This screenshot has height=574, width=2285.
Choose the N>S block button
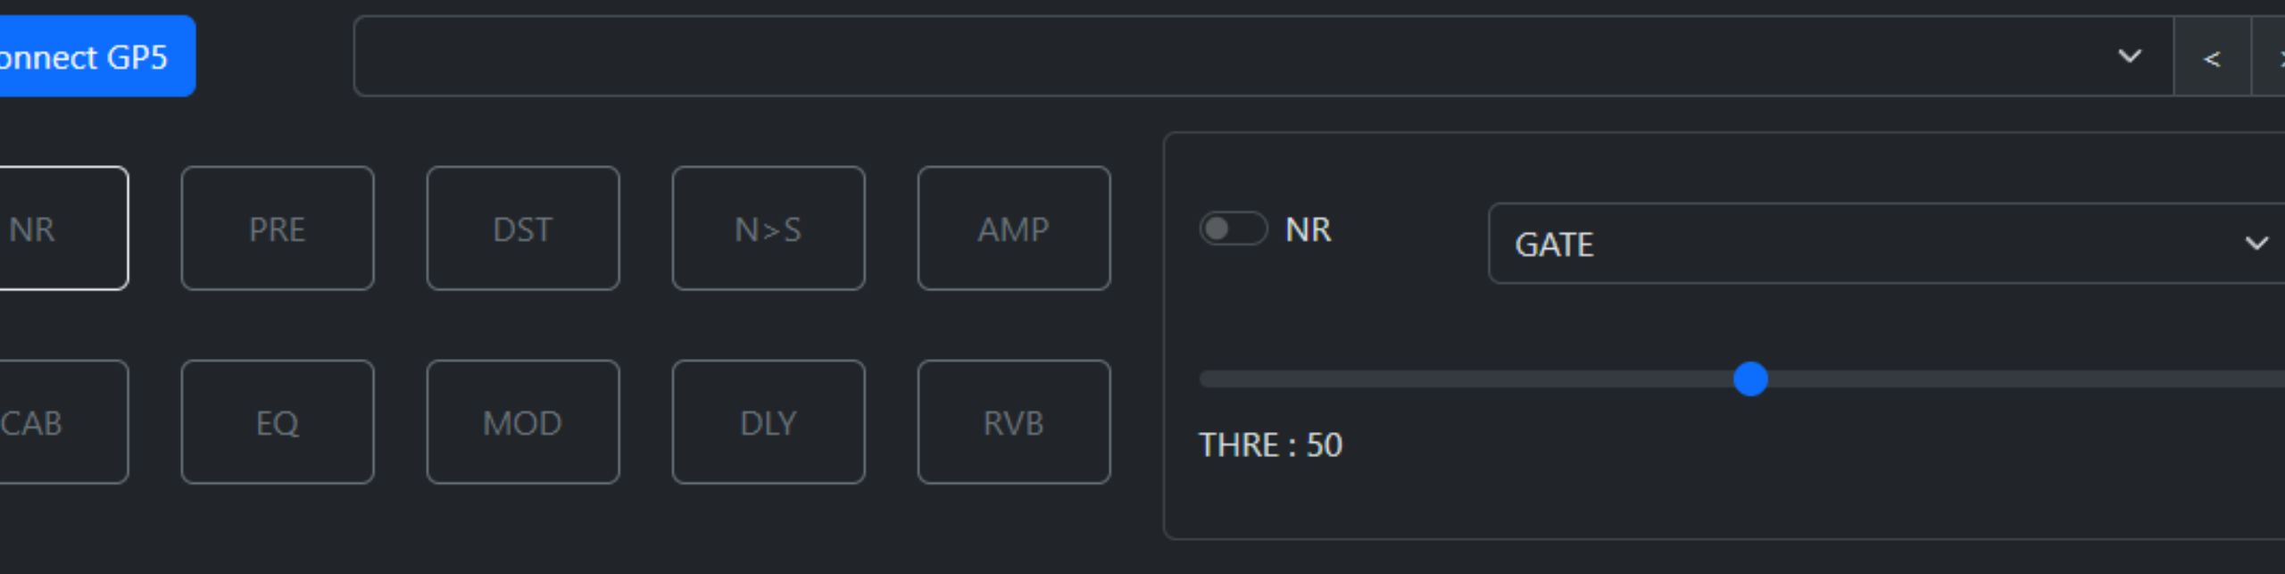tap(768, 229)
